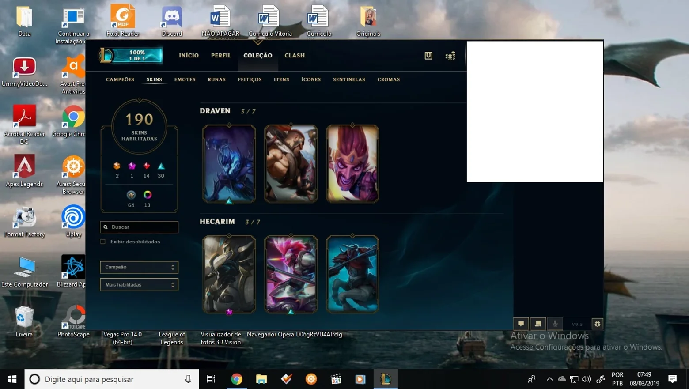Select the dark blue Hecarim skin card

[x=352, y=274]
